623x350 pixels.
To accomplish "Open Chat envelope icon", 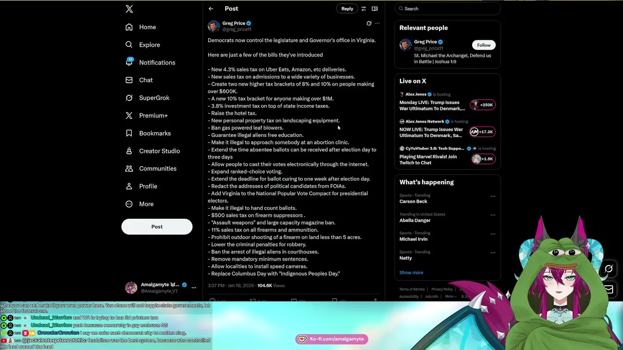I will (129, 80).
